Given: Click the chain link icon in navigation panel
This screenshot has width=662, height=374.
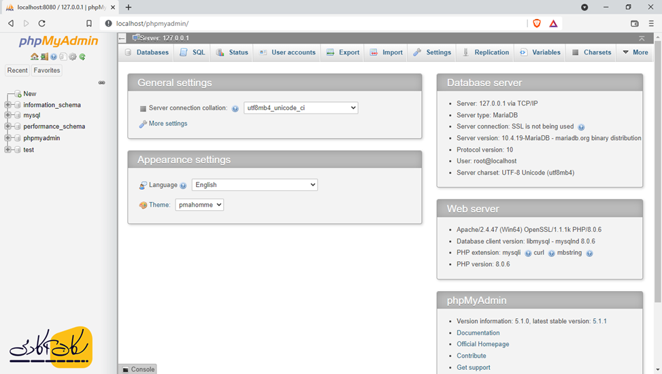Looking at the screenshot, I should (102, 83).
